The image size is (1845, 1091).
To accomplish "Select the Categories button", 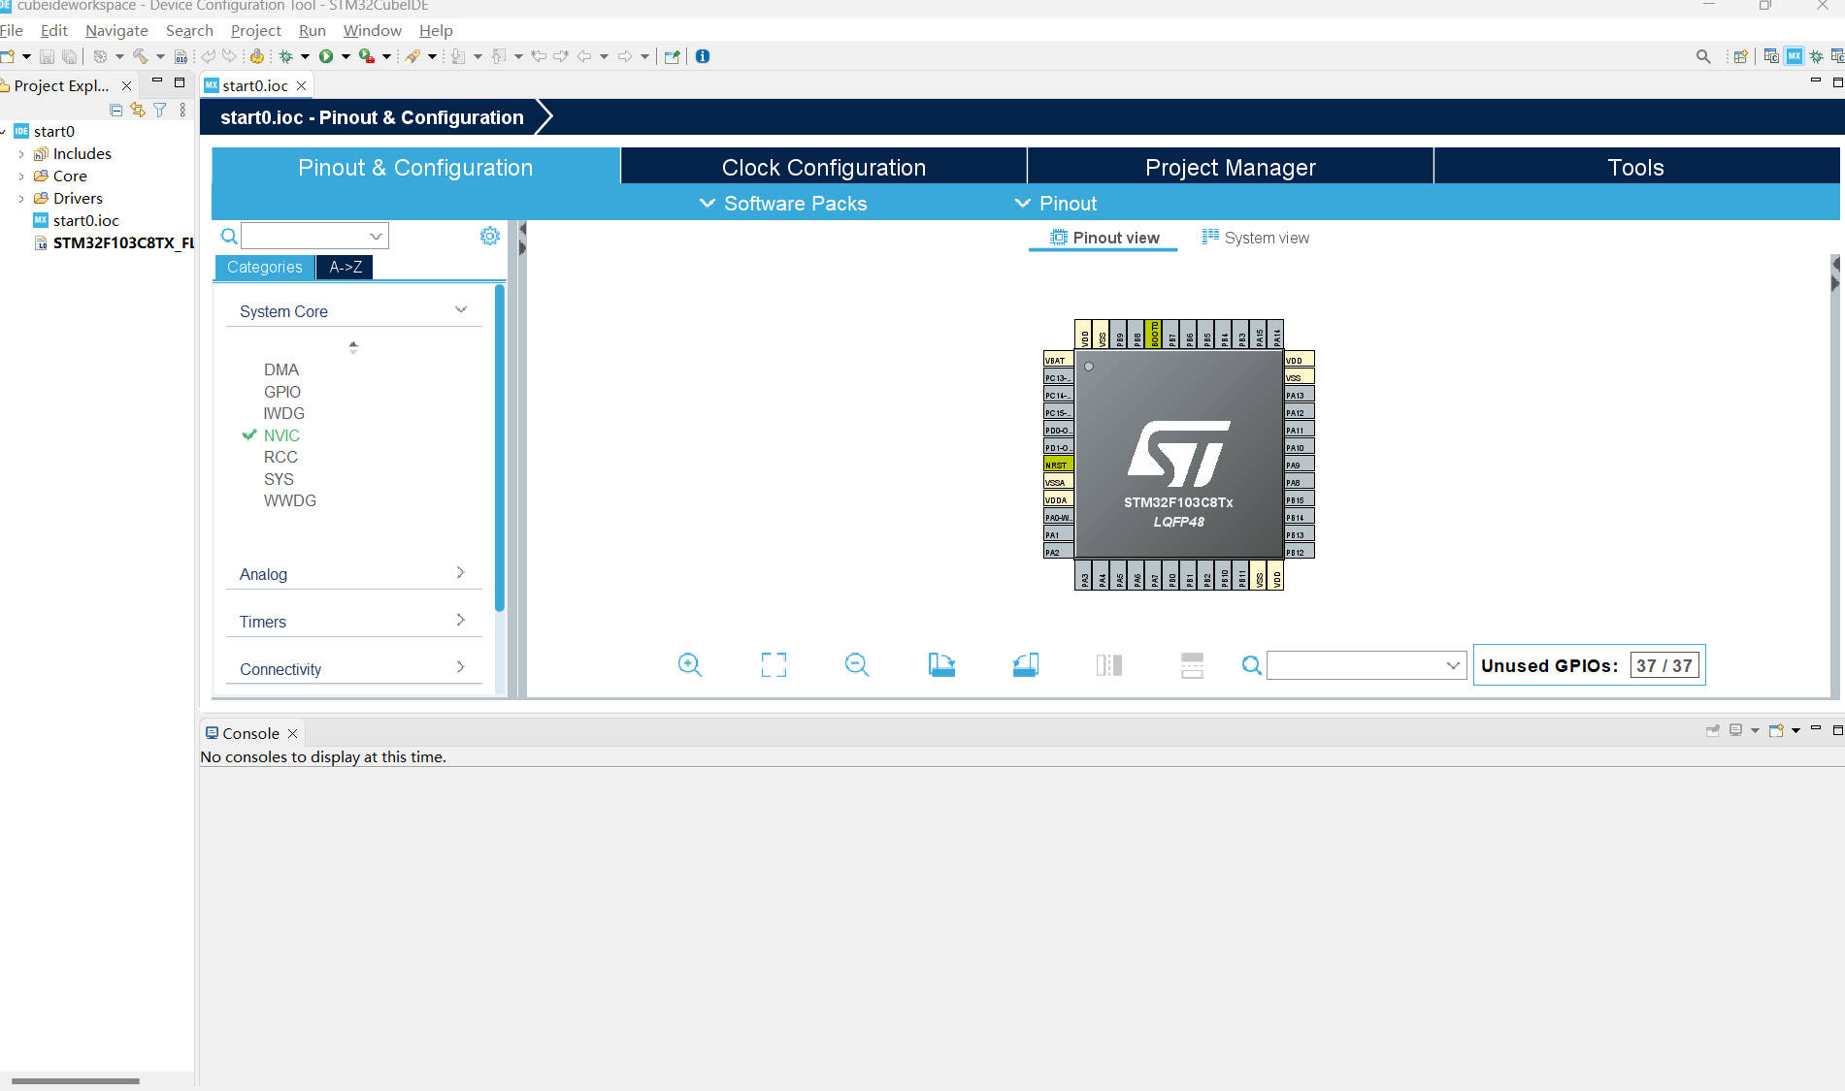I will (264, 267).
